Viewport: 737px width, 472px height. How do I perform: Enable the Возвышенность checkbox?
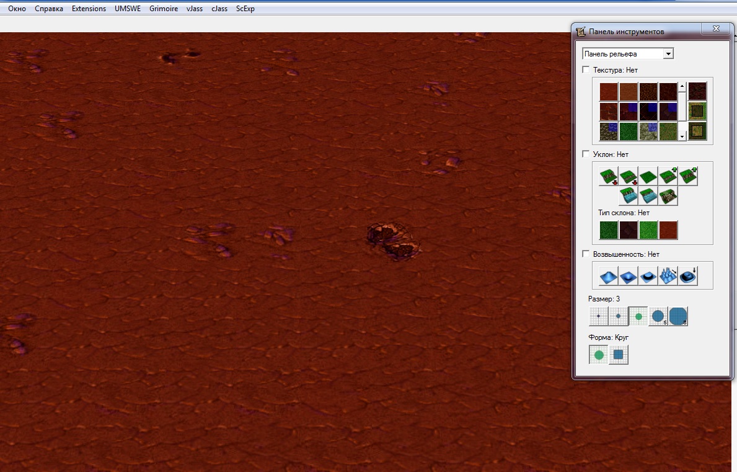pyautogui.click(x=586, y=254)
